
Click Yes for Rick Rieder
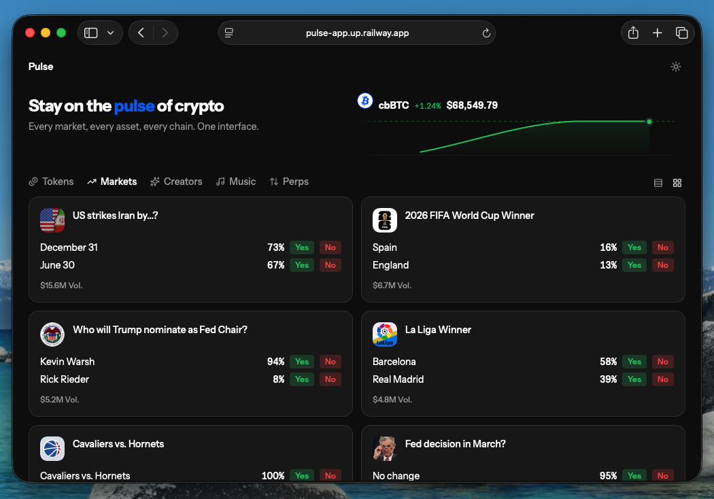coord(301,379)
